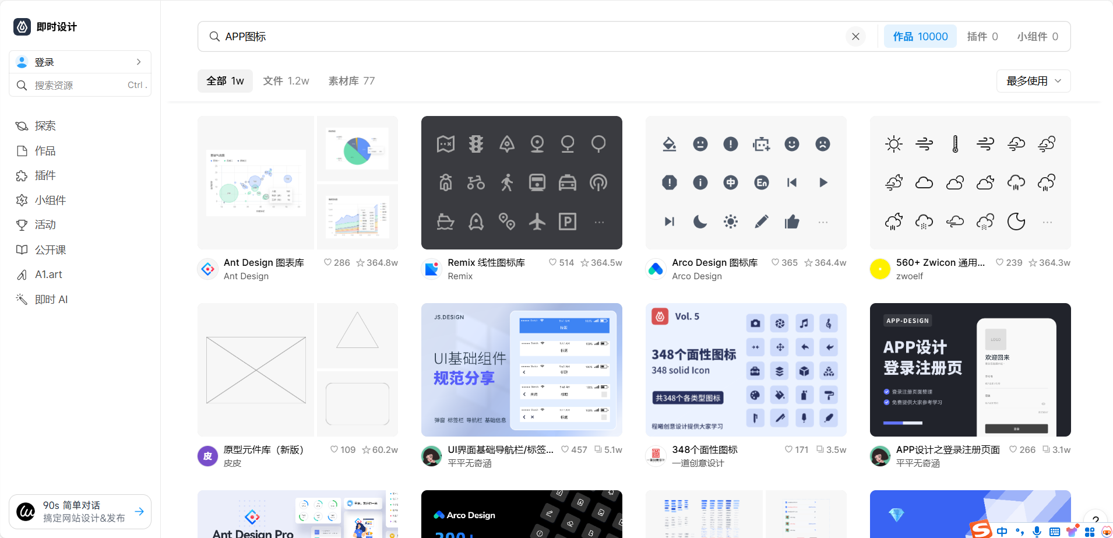Click 登录 to log in

(x=44, y=62)
